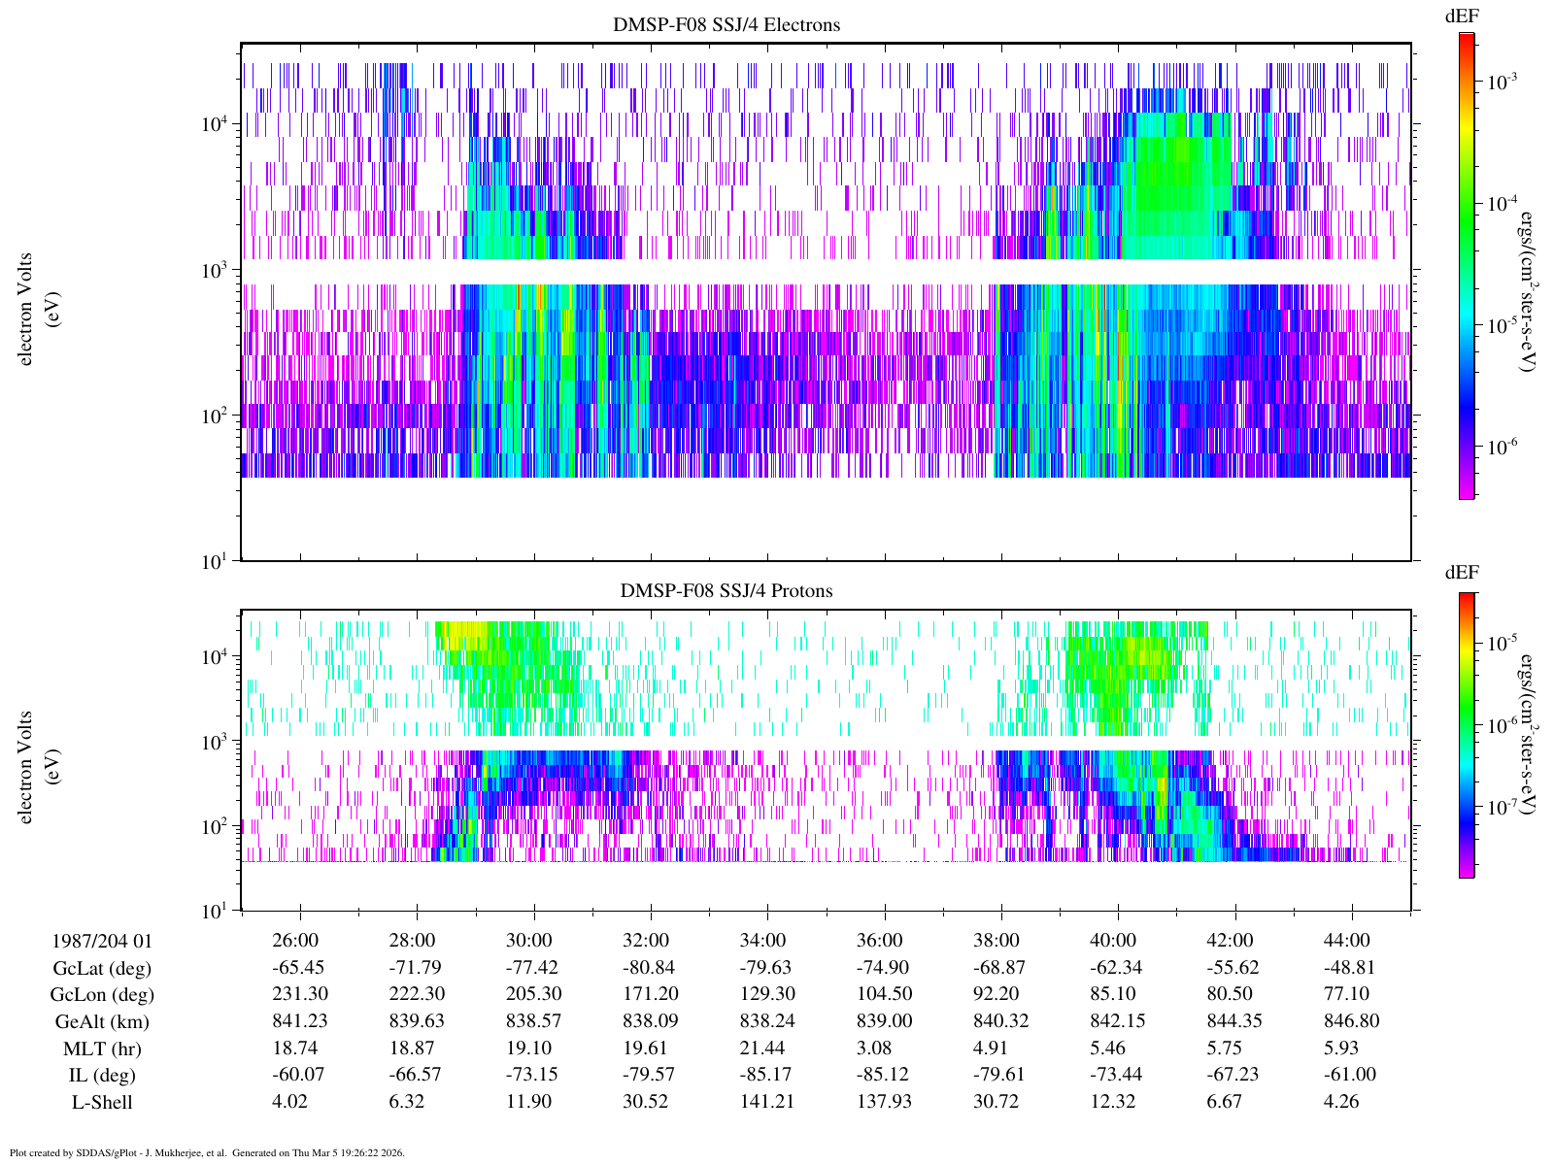Select the IL (deg) row label
This screenshot has height=1165, width=1554.
pyautogui.click(x=102, y=1076)
